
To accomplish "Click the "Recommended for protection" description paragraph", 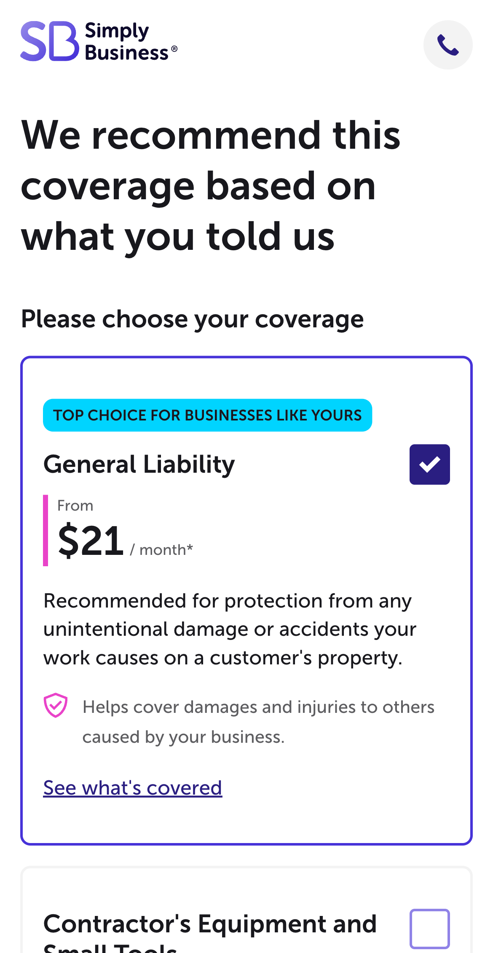I will pyautogui.click(x=230, y=629).
